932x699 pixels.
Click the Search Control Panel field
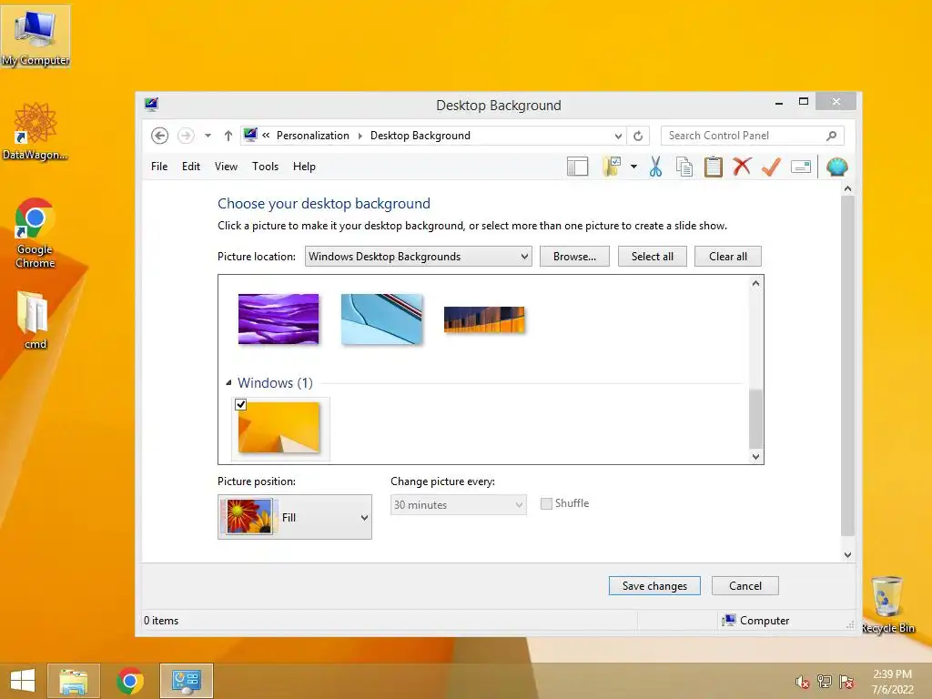click(x=752, y=136)
